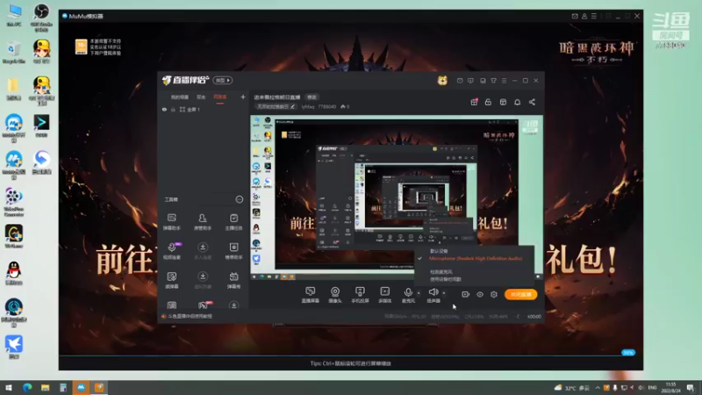Toggle visibility eye of 全屏1 source
The width and height of the screenshot is (702, 395).
pyautogui.click(x=164, y=109)
